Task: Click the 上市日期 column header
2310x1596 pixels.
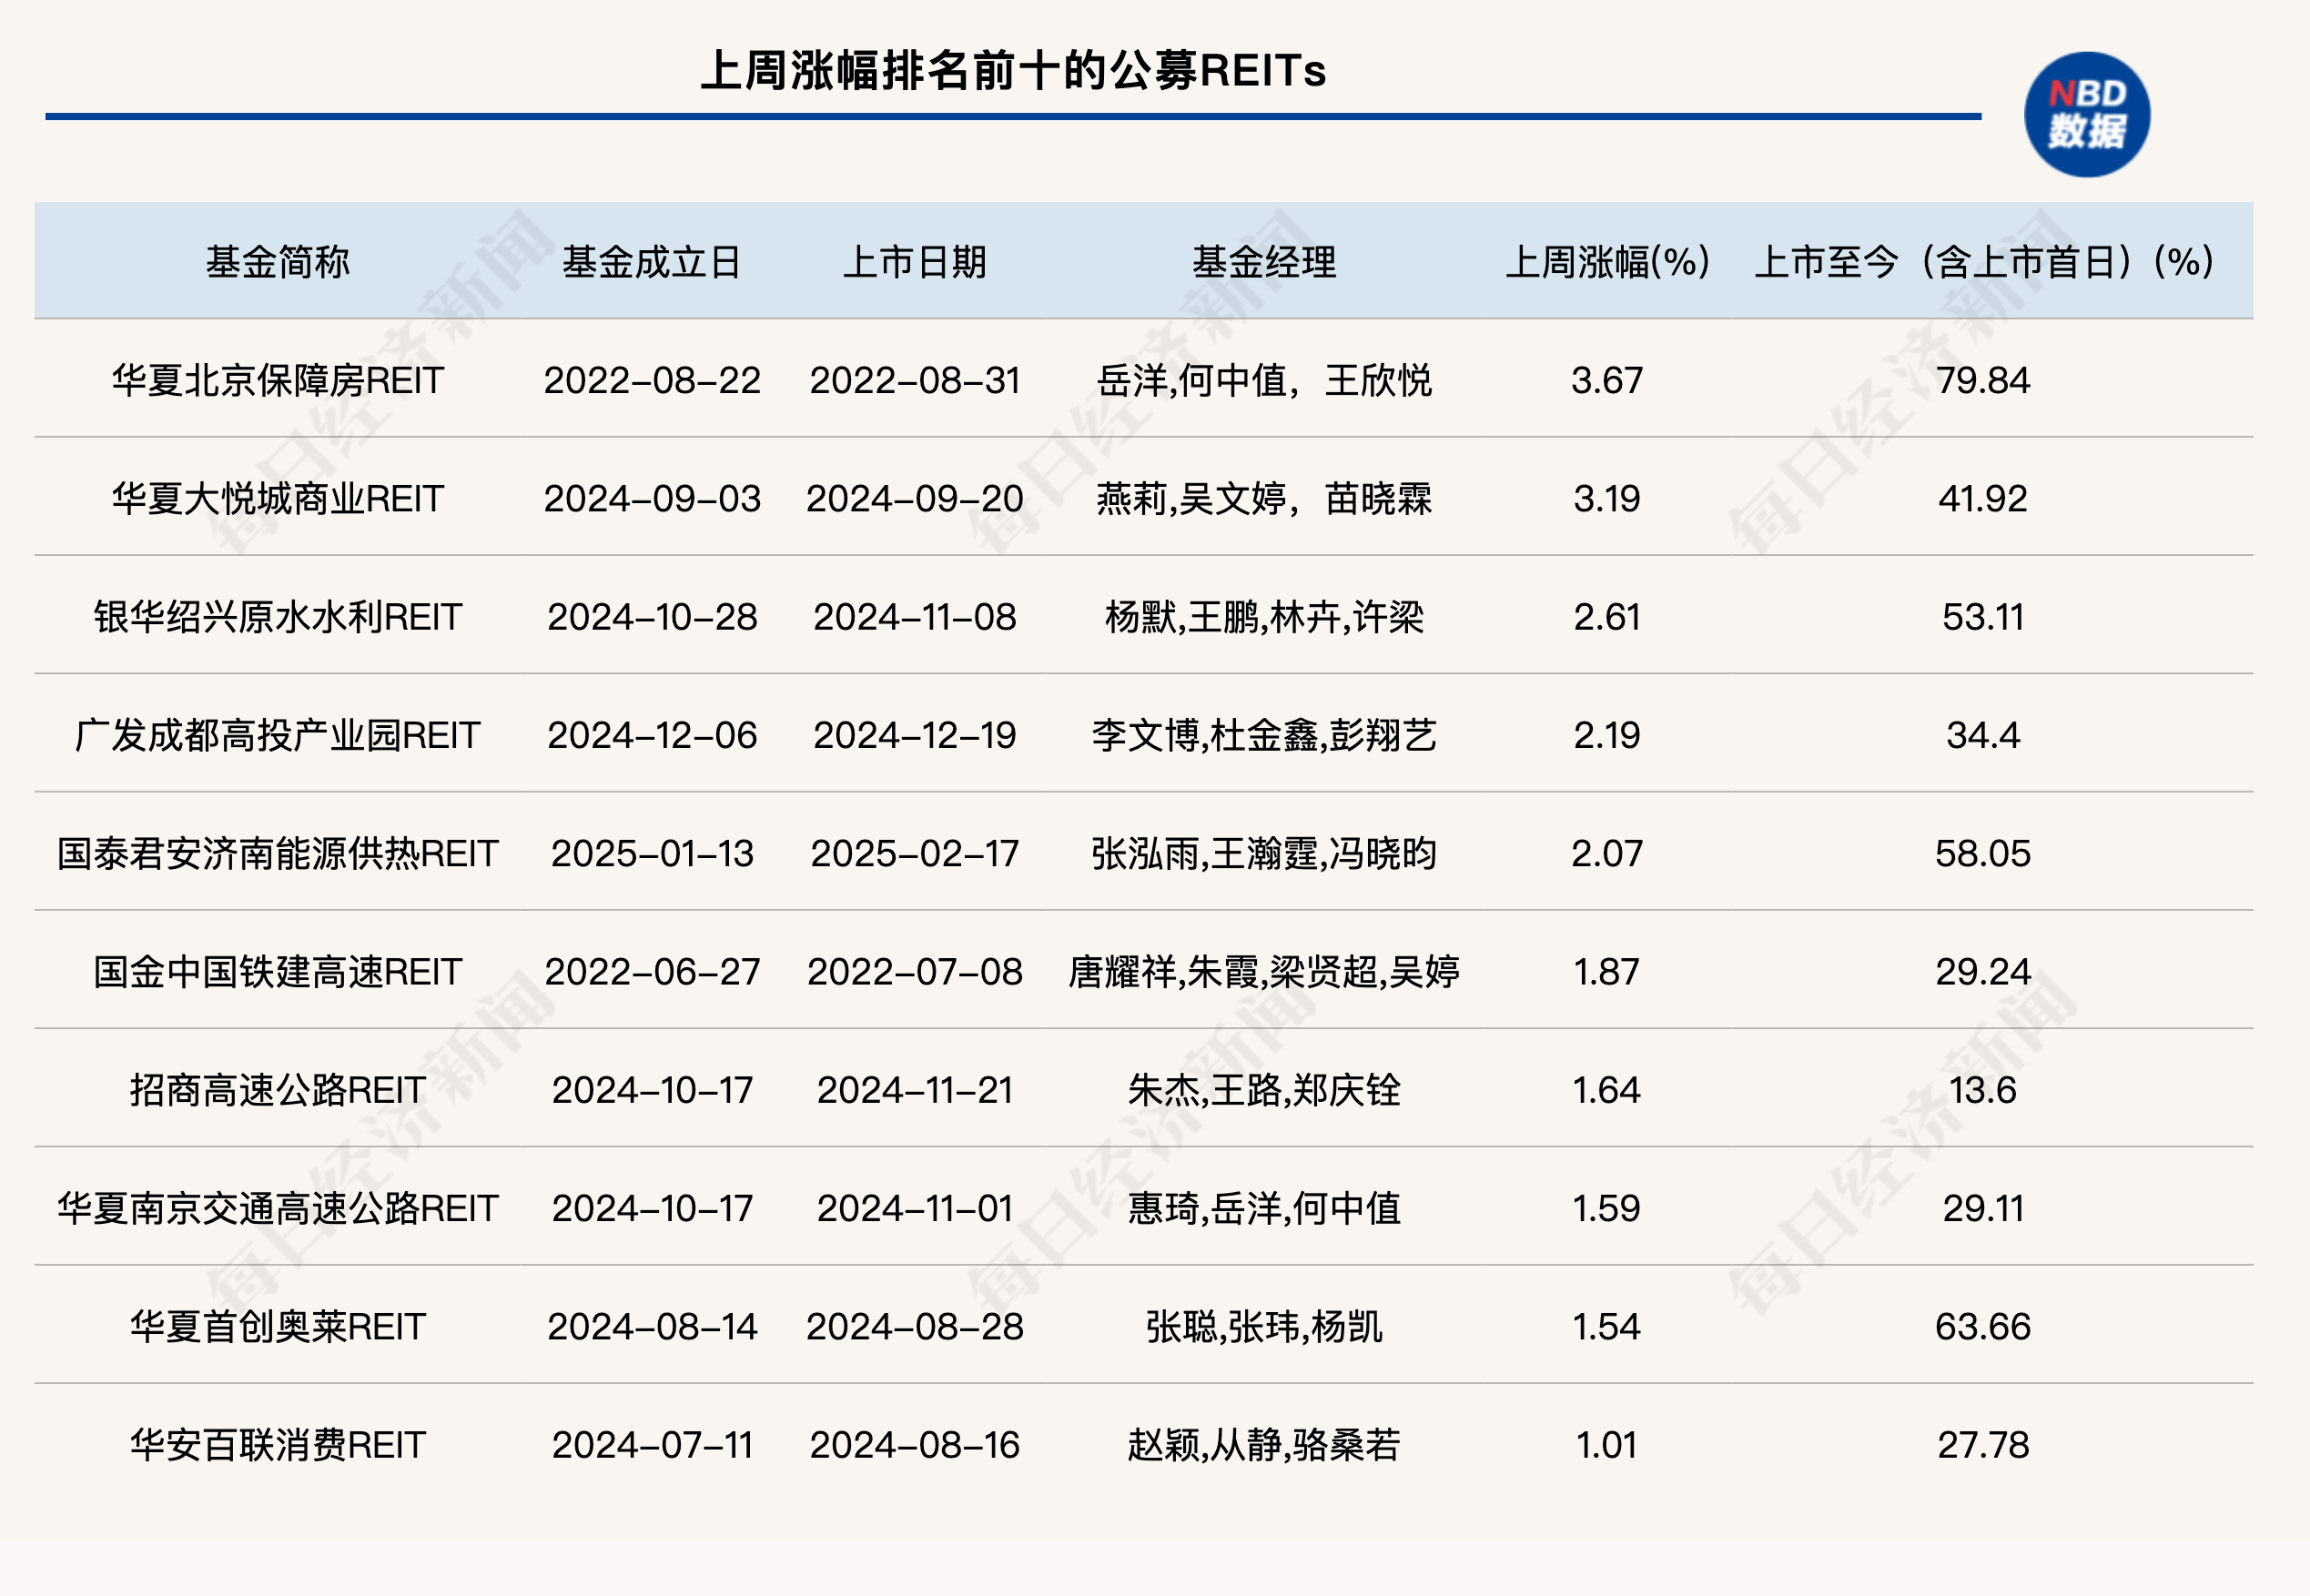Action: [x=916, y=262]
